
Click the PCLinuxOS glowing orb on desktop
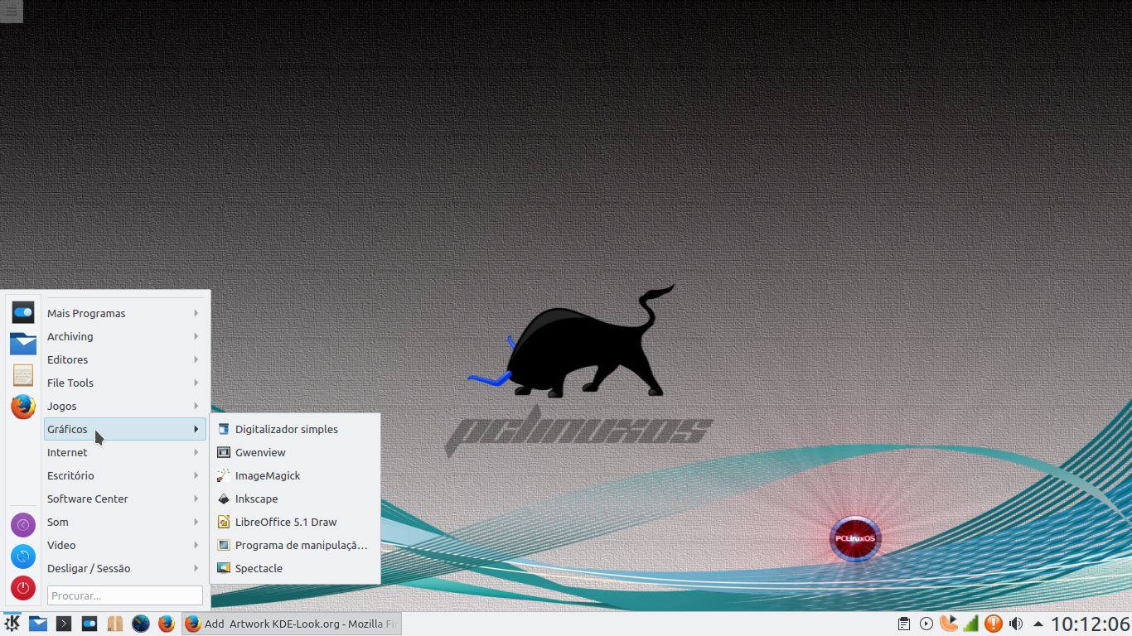(x=855, y=538)
